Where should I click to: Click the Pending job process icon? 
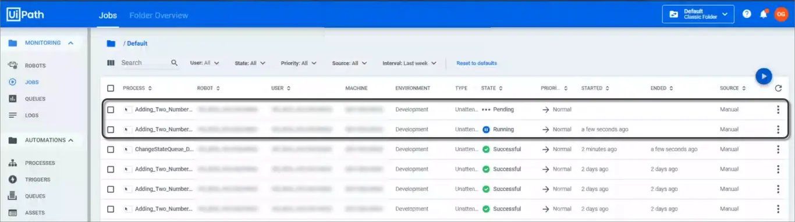coord(127,109)
